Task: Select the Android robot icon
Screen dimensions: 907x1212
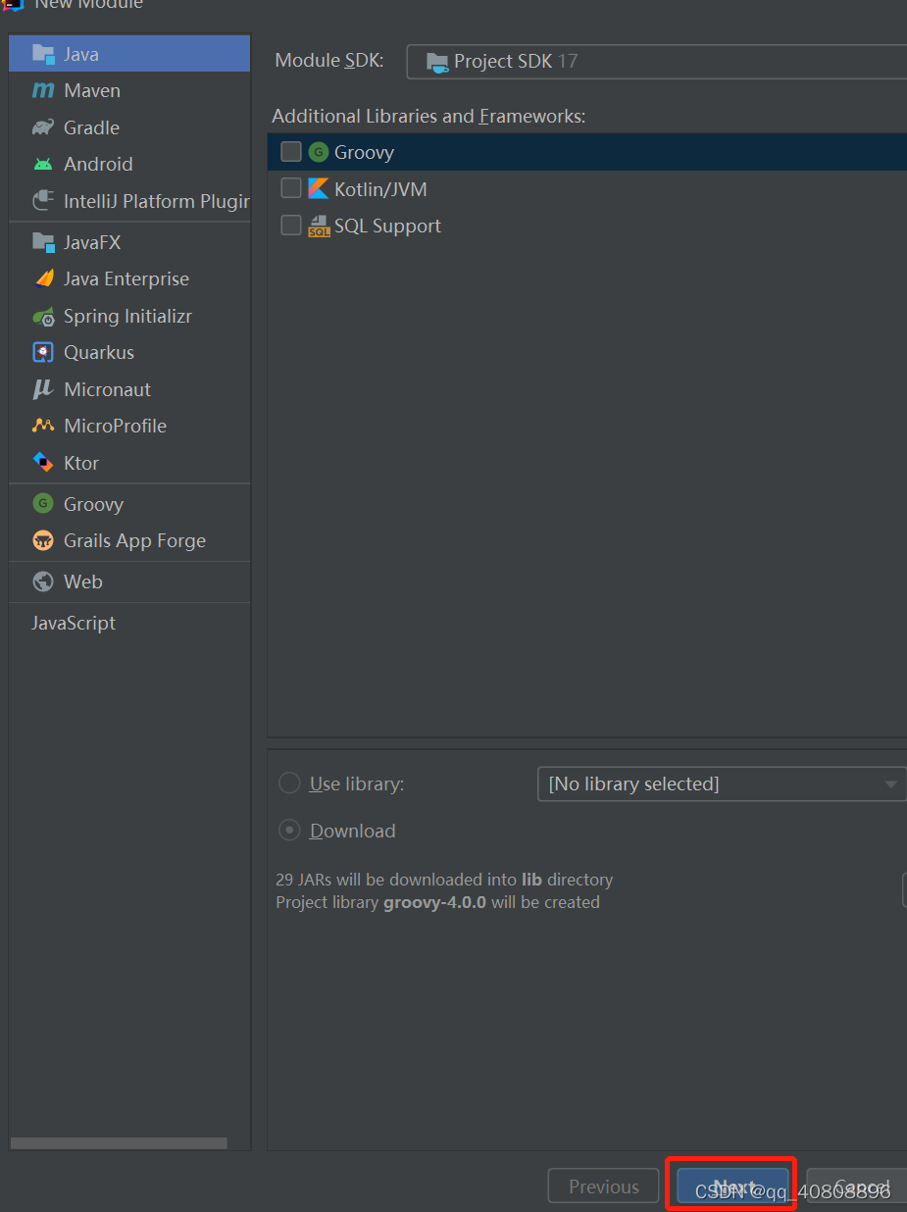Action: pyautogui.click(x=43, y=164)
